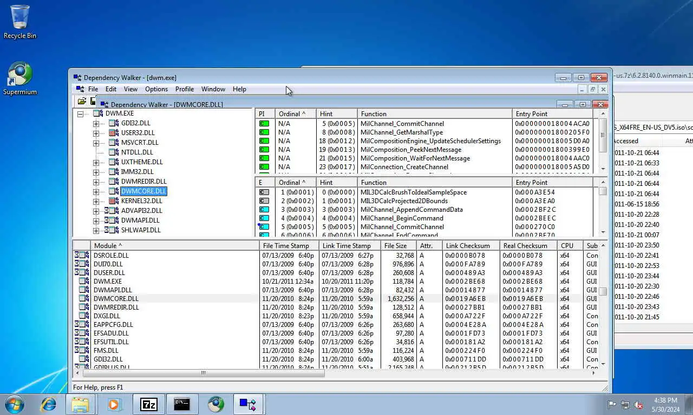Open Windows Explorer from the taskbar
This screenshot has width=693, height=415.
[x=80, y=404]
